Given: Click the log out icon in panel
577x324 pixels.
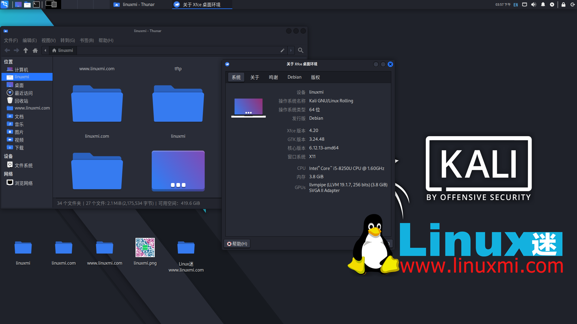Looking at the screenshot, I should [x=572, y=4].
